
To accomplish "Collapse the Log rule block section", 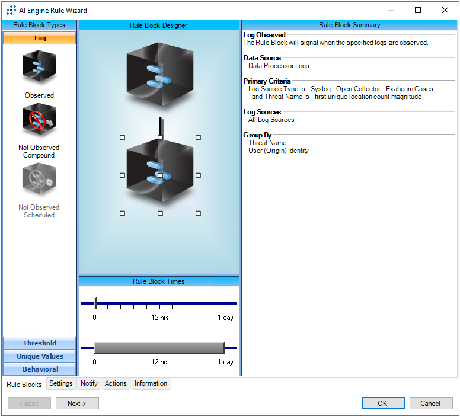I will click(x=40, y=38).
